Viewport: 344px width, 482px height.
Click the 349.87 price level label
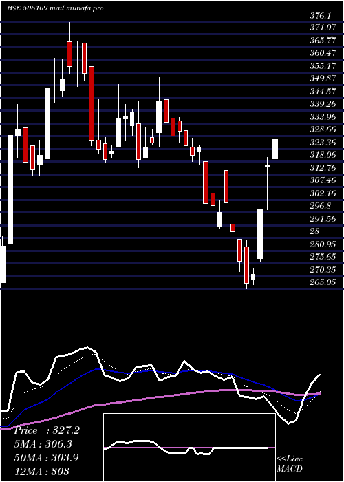coord(323,78)
